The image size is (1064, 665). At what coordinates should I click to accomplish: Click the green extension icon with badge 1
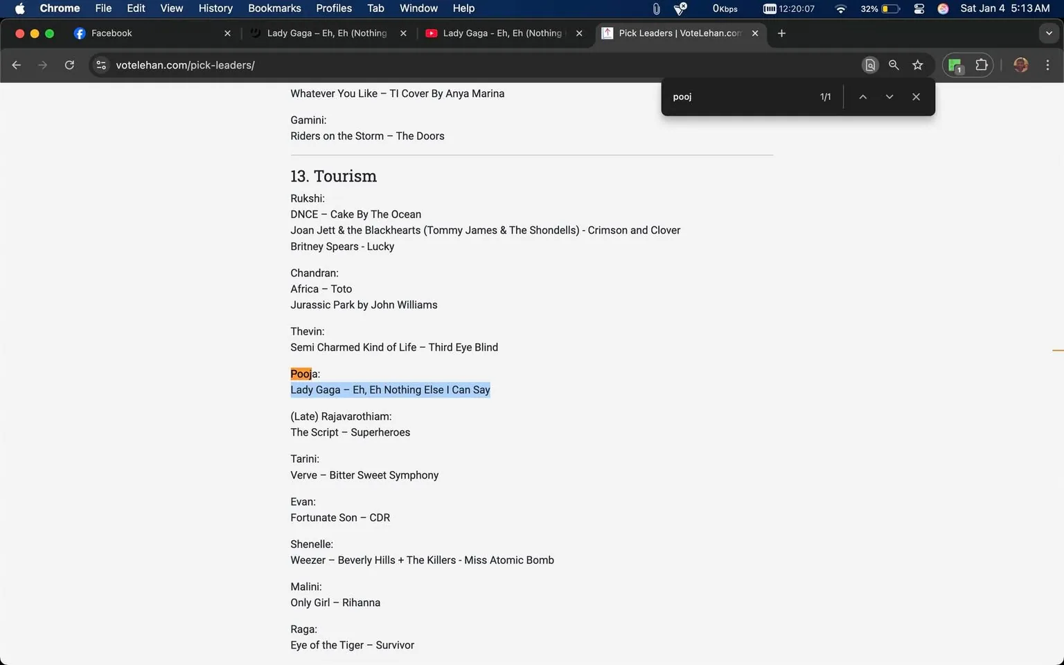click(x=955, y=64)
